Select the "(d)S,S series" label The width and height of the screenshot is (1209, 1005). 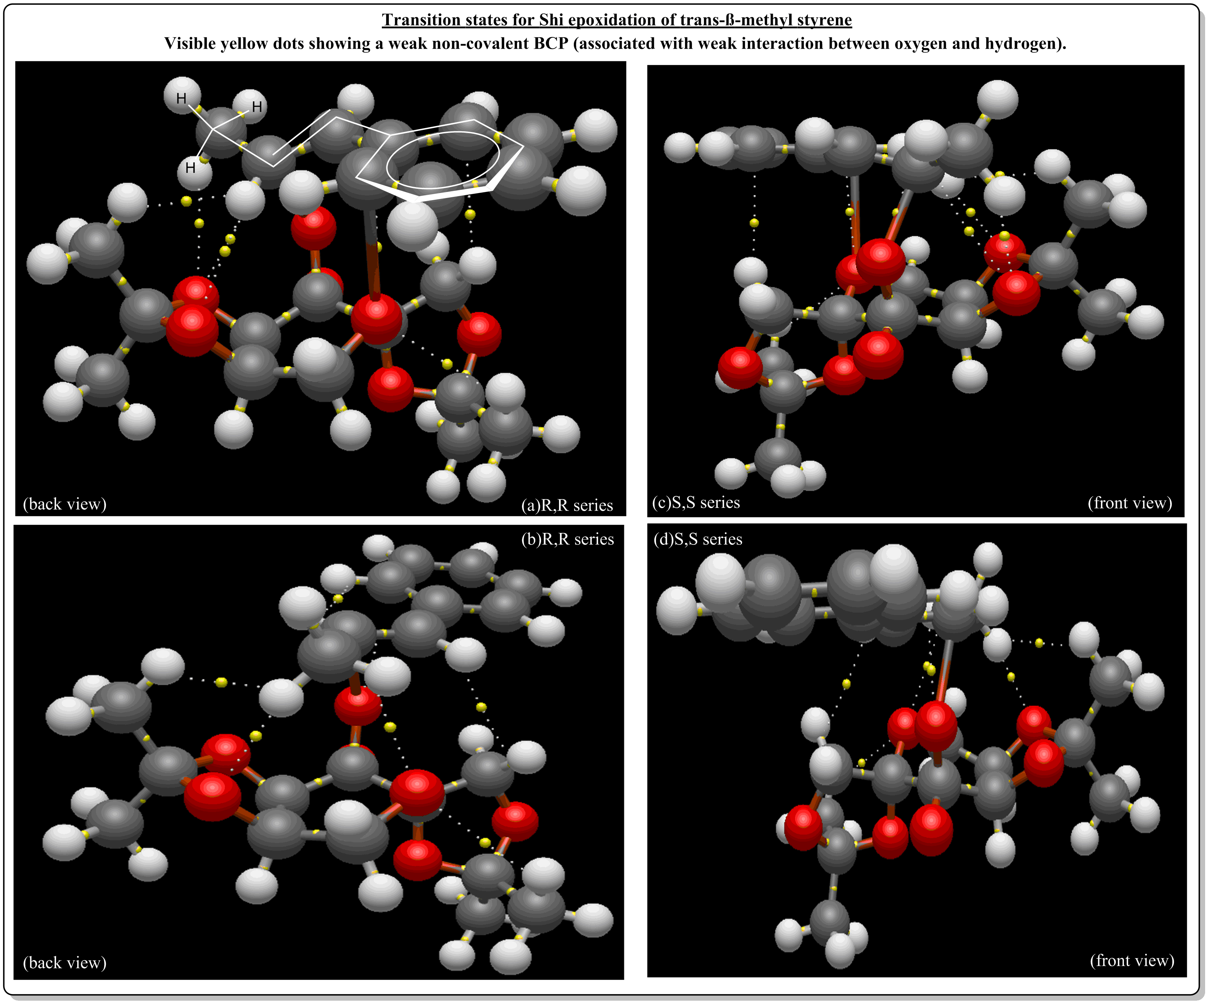pos(698,539)
